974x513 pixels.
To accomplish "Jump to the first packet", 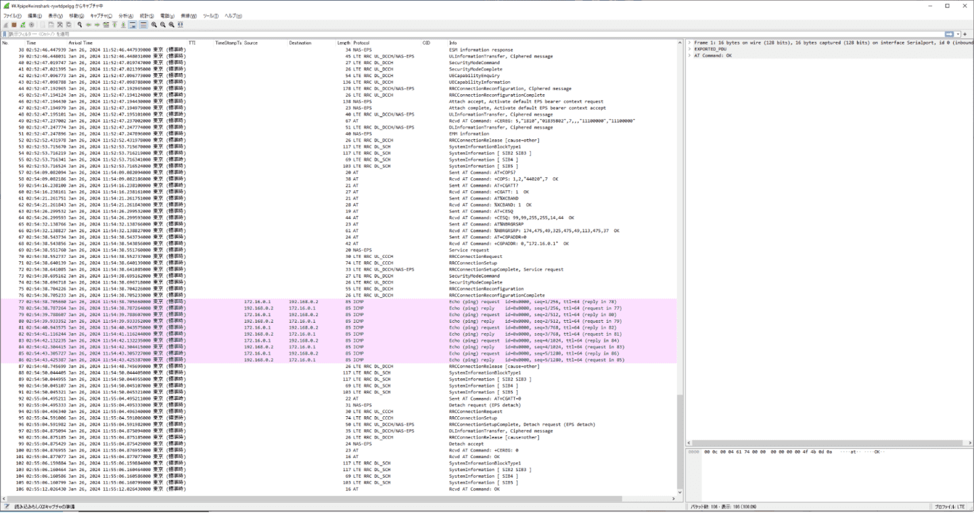I will (114, 24).
